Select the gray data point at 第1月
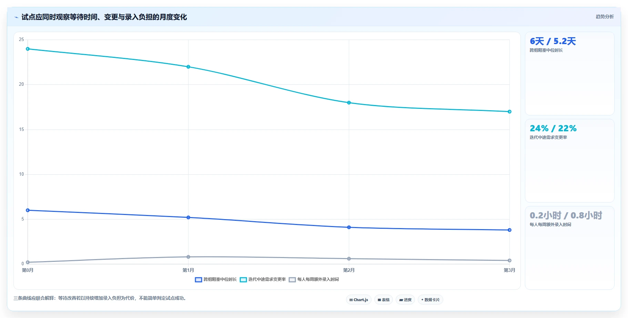Image resolution: width=628 pixels, height=318 pixels. 188,257
